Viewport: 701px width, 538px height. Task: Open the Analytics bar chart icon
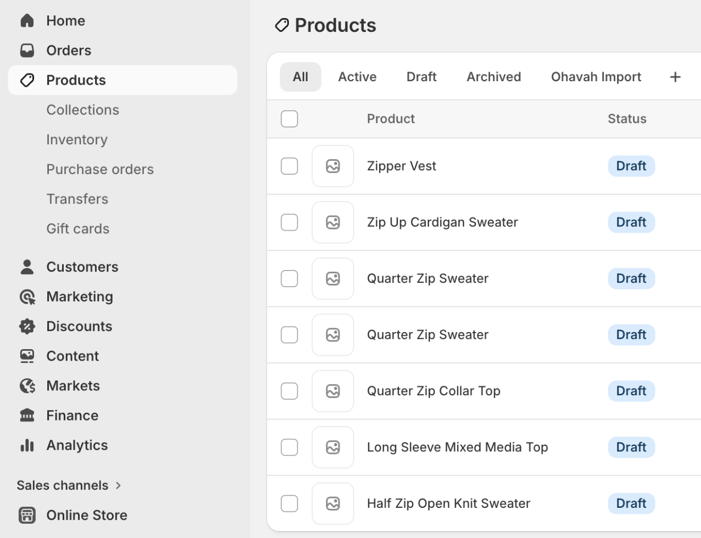pos(26,445)
